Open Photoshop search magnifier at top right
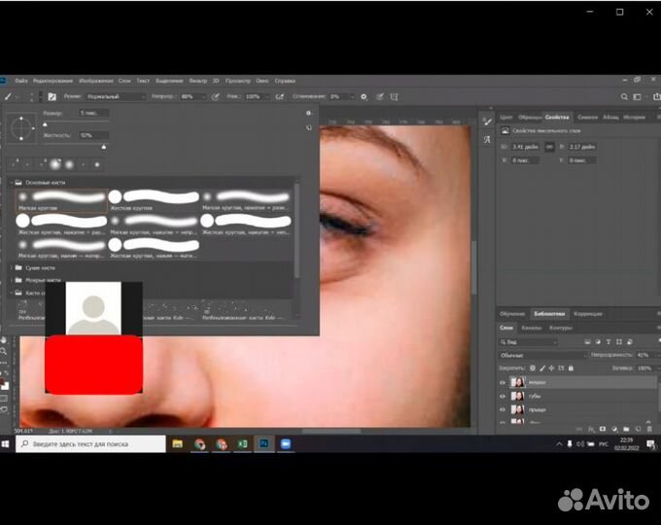 click(624, 97)
